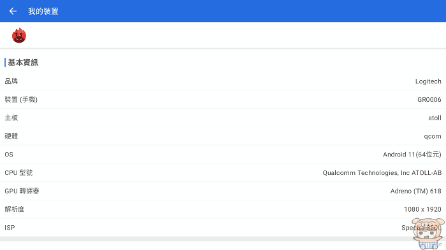Select the 裝置 (手機) row
Screen dimensions: 446x250
coord(223,99)
